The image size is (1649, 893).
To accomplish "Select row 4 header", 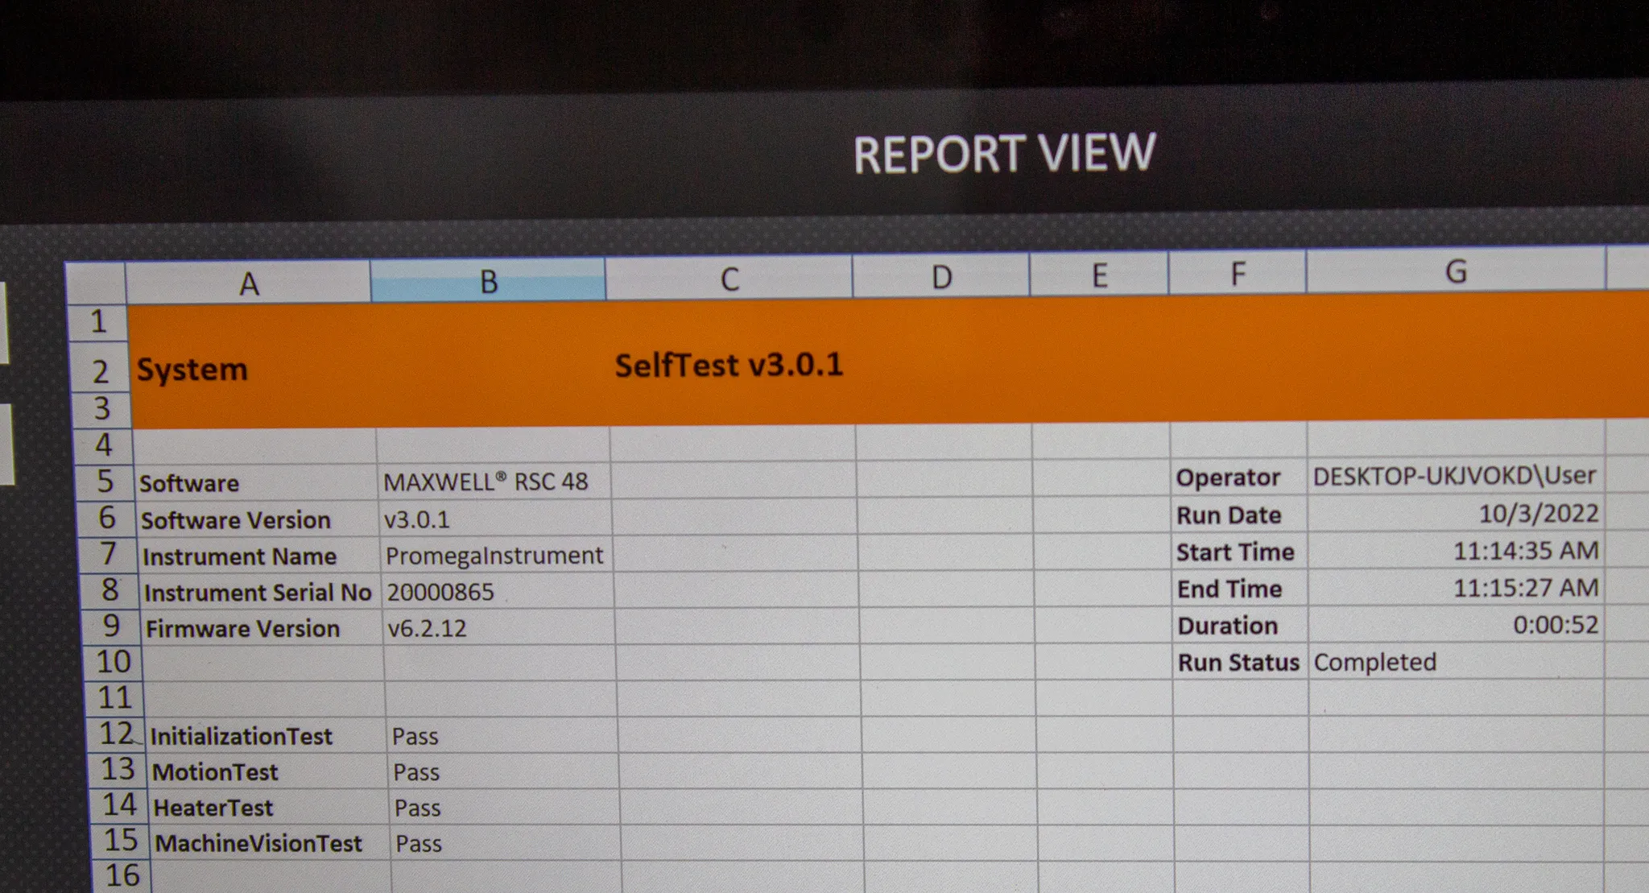I will click(x=103, y=445).
